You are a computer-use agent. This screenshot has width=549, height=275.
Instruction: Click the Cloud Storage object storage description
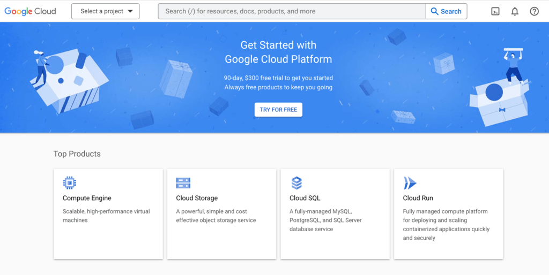216,216
